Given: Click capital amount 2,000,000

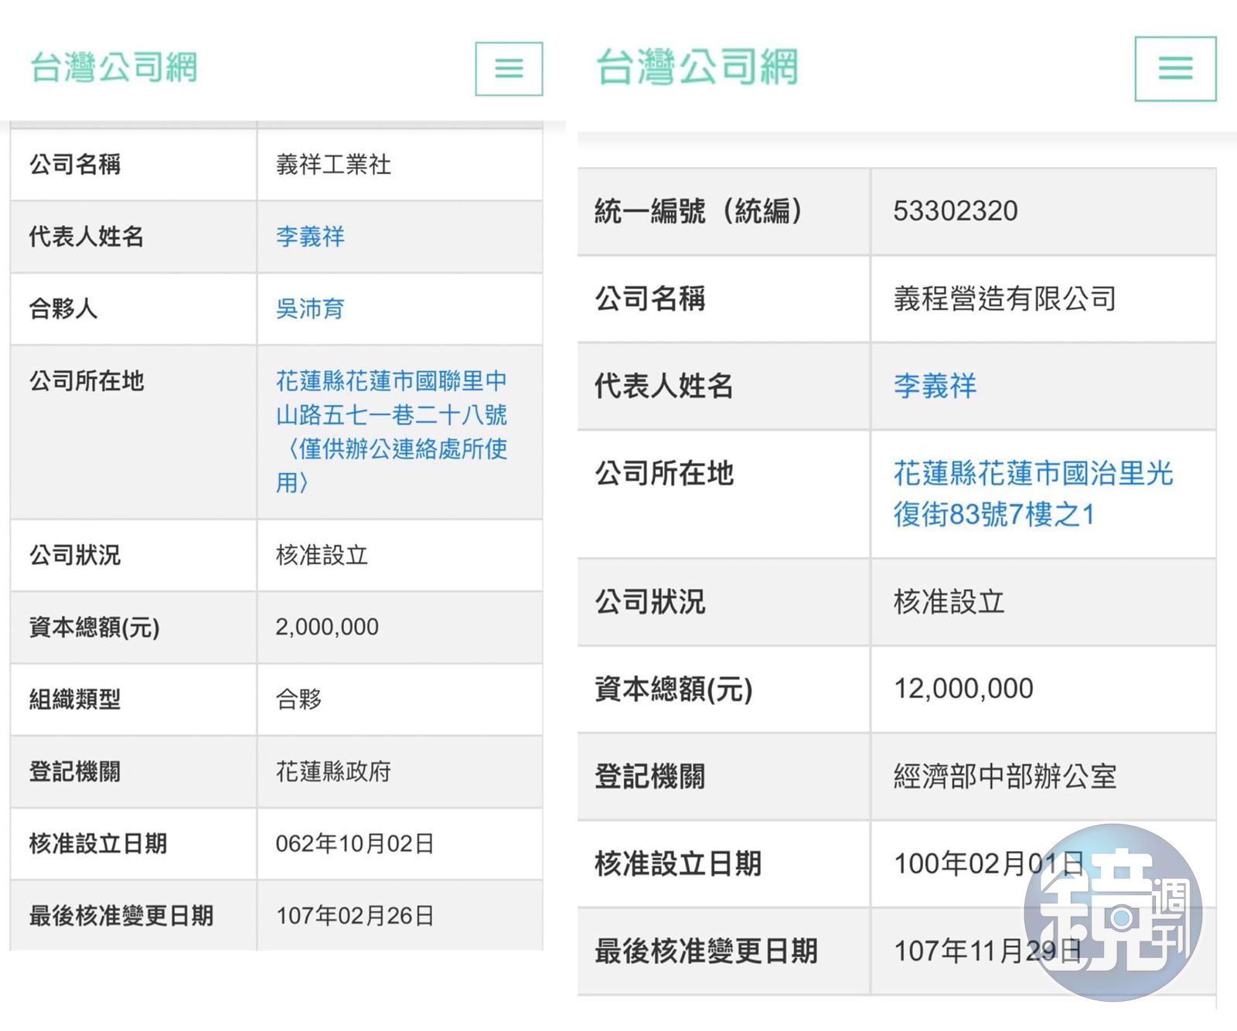Looking at the screenshot, I should point(327,627).
